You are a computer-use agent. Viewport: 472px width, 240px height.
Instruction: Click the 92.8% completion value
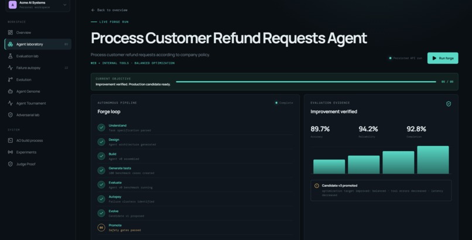click(x=416, y=129)
